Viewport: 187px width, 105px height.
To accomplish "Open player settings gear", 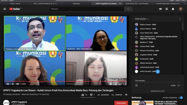I will click(111, 84).
